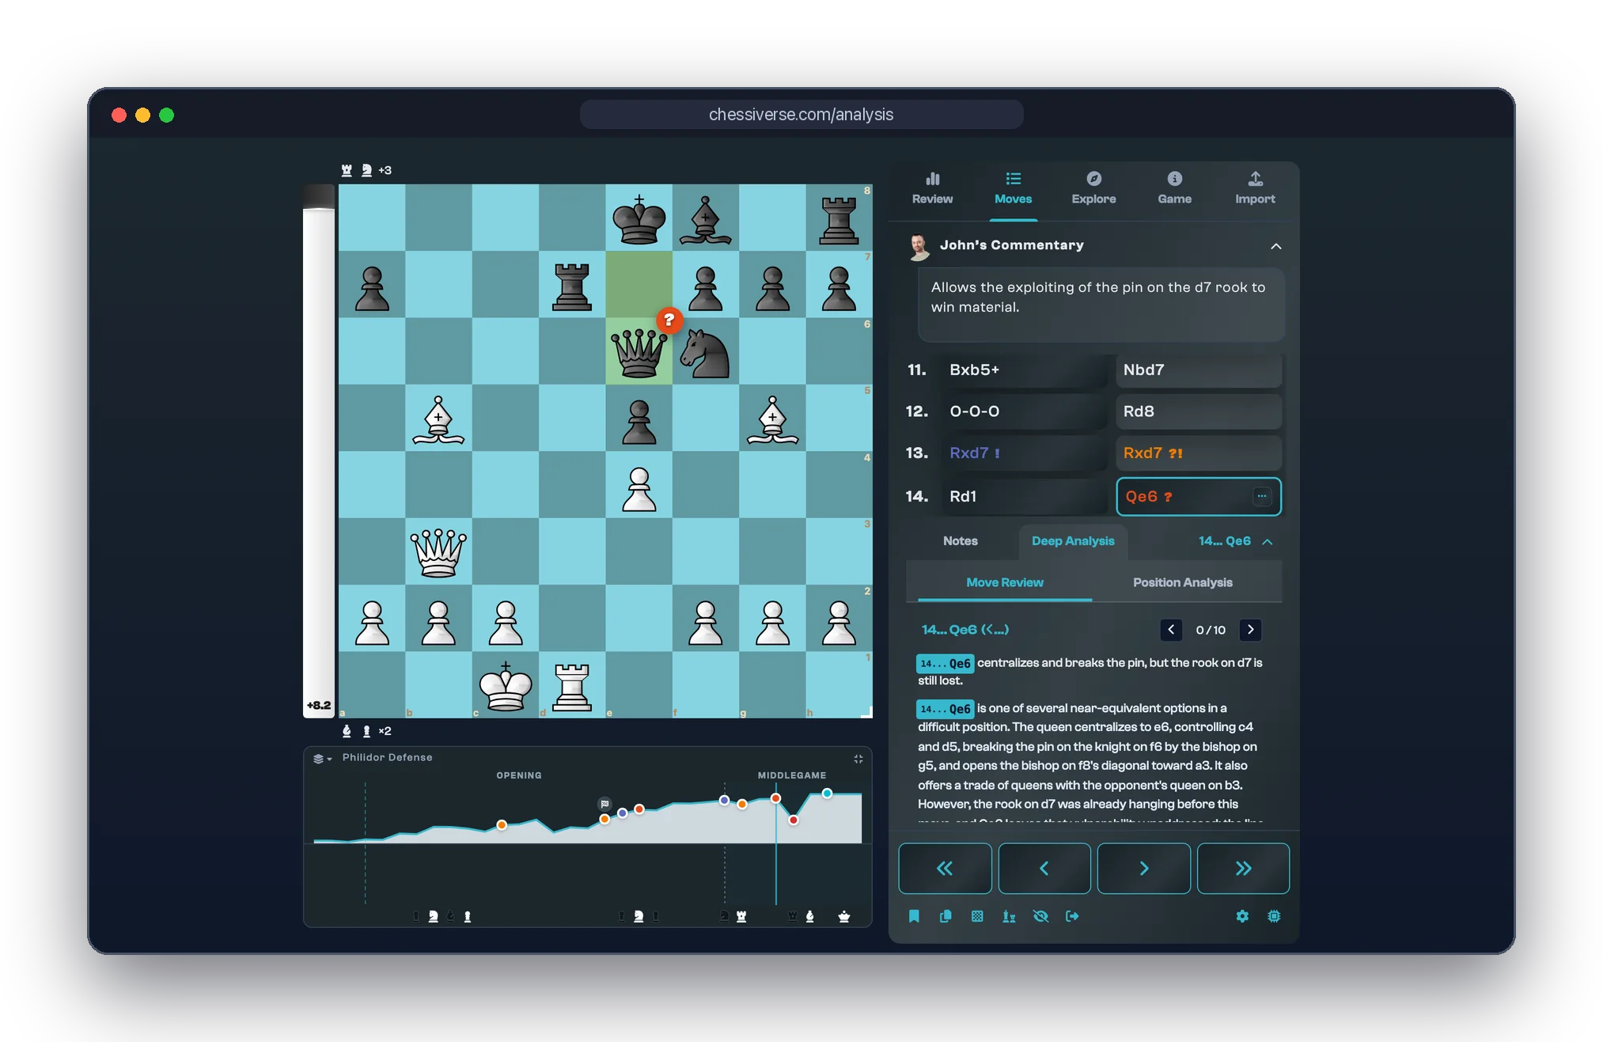Select the Deep Analysis tab

(x=1072, y=540)
